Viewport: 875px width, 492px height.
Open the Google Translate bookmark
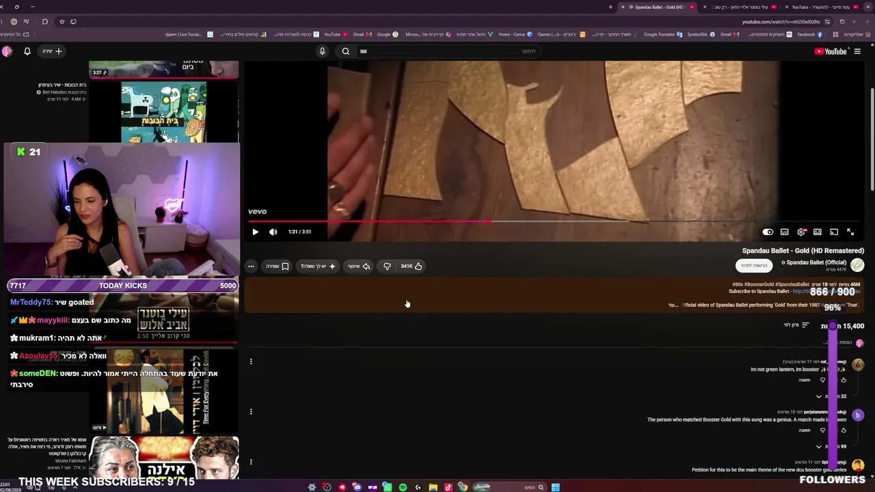(x=662, y=34)
